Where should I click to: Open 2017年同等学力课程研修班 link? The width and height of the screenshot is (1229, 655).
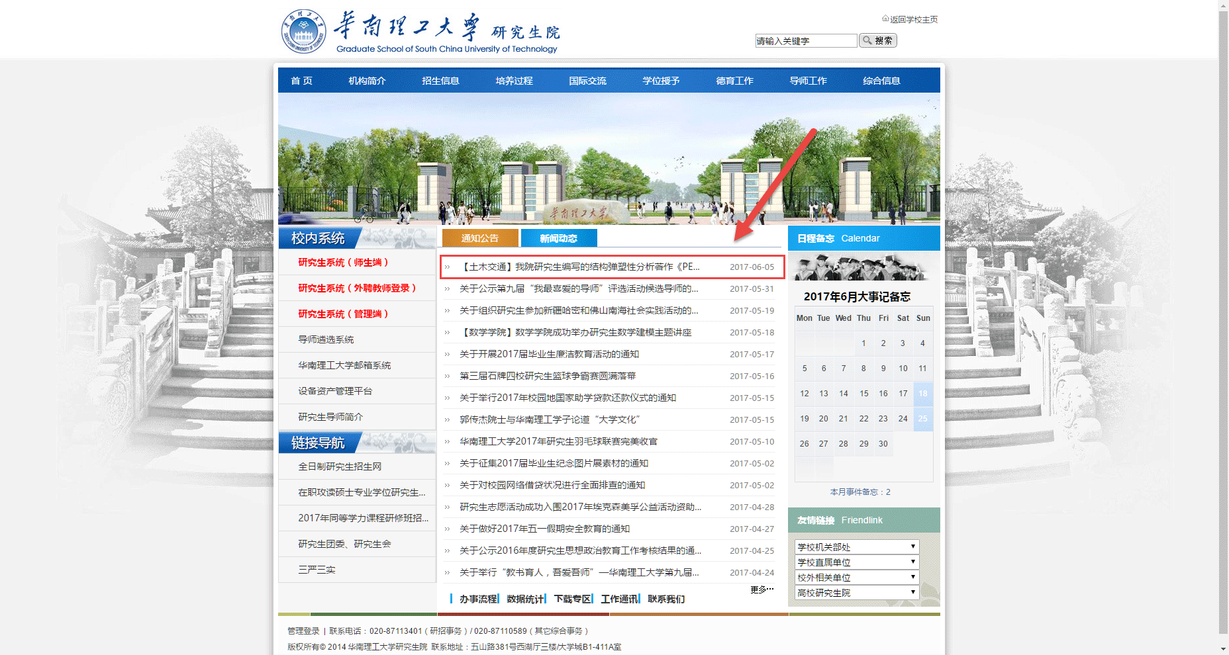pyautogui.click(x=363, y=518)
